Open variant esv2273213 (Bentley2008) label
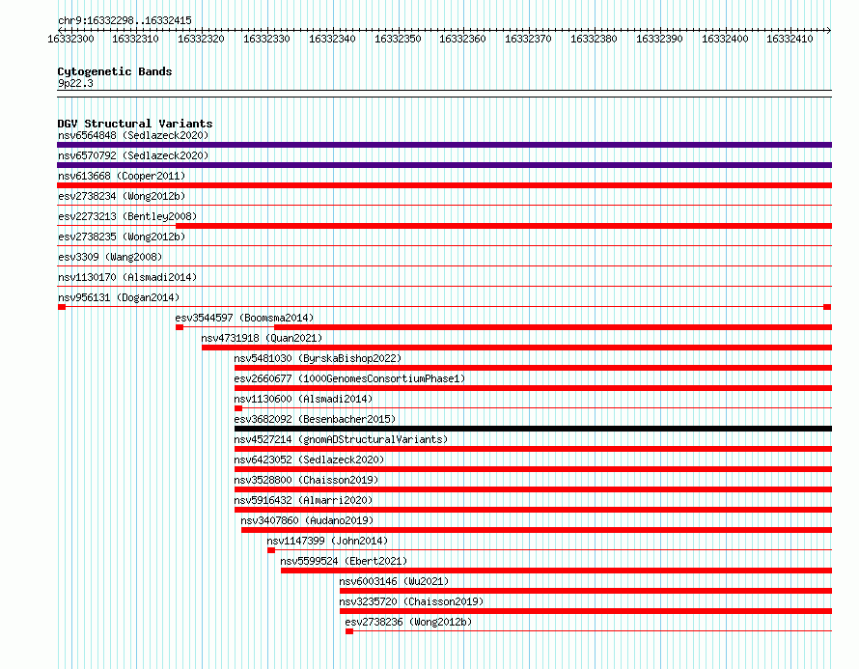This screenshot has height=669, width=859. (127, 216)
